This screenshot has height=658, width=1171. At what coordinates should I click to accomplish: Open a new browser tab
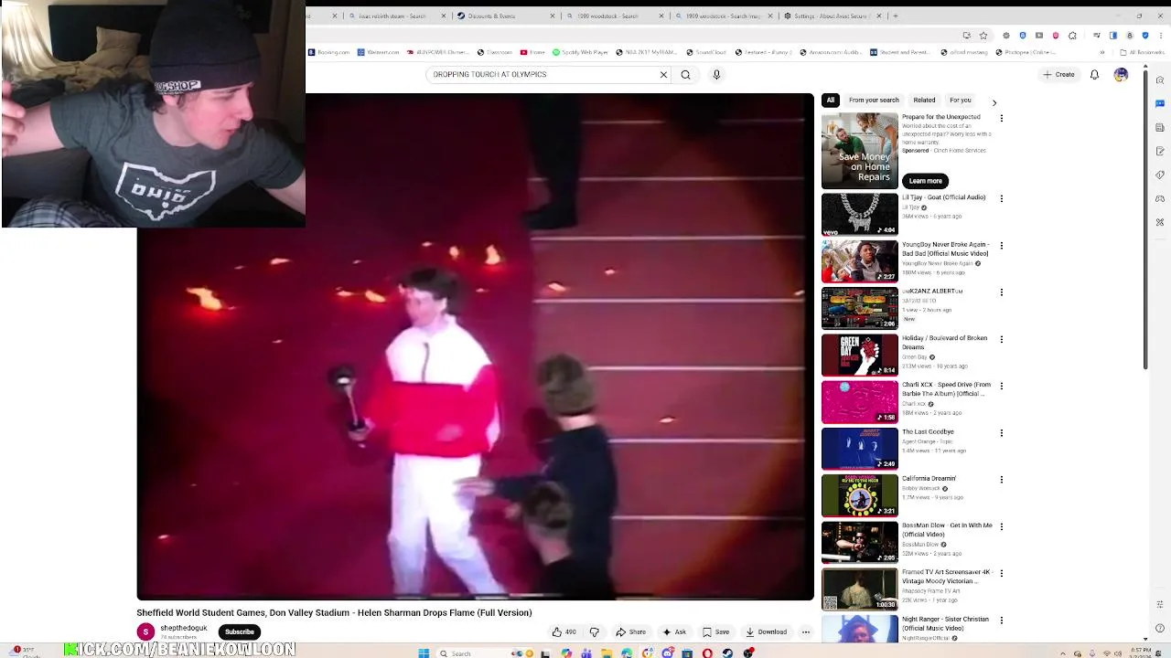pos(896,16)
